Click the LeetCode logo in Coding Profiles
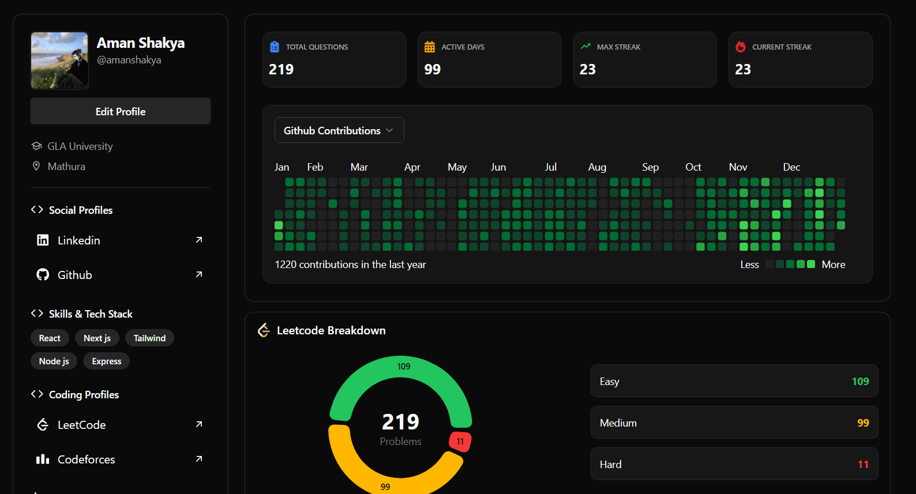This screenshot has height=494, width=916. pyautogui.click(x=43, y=425)
